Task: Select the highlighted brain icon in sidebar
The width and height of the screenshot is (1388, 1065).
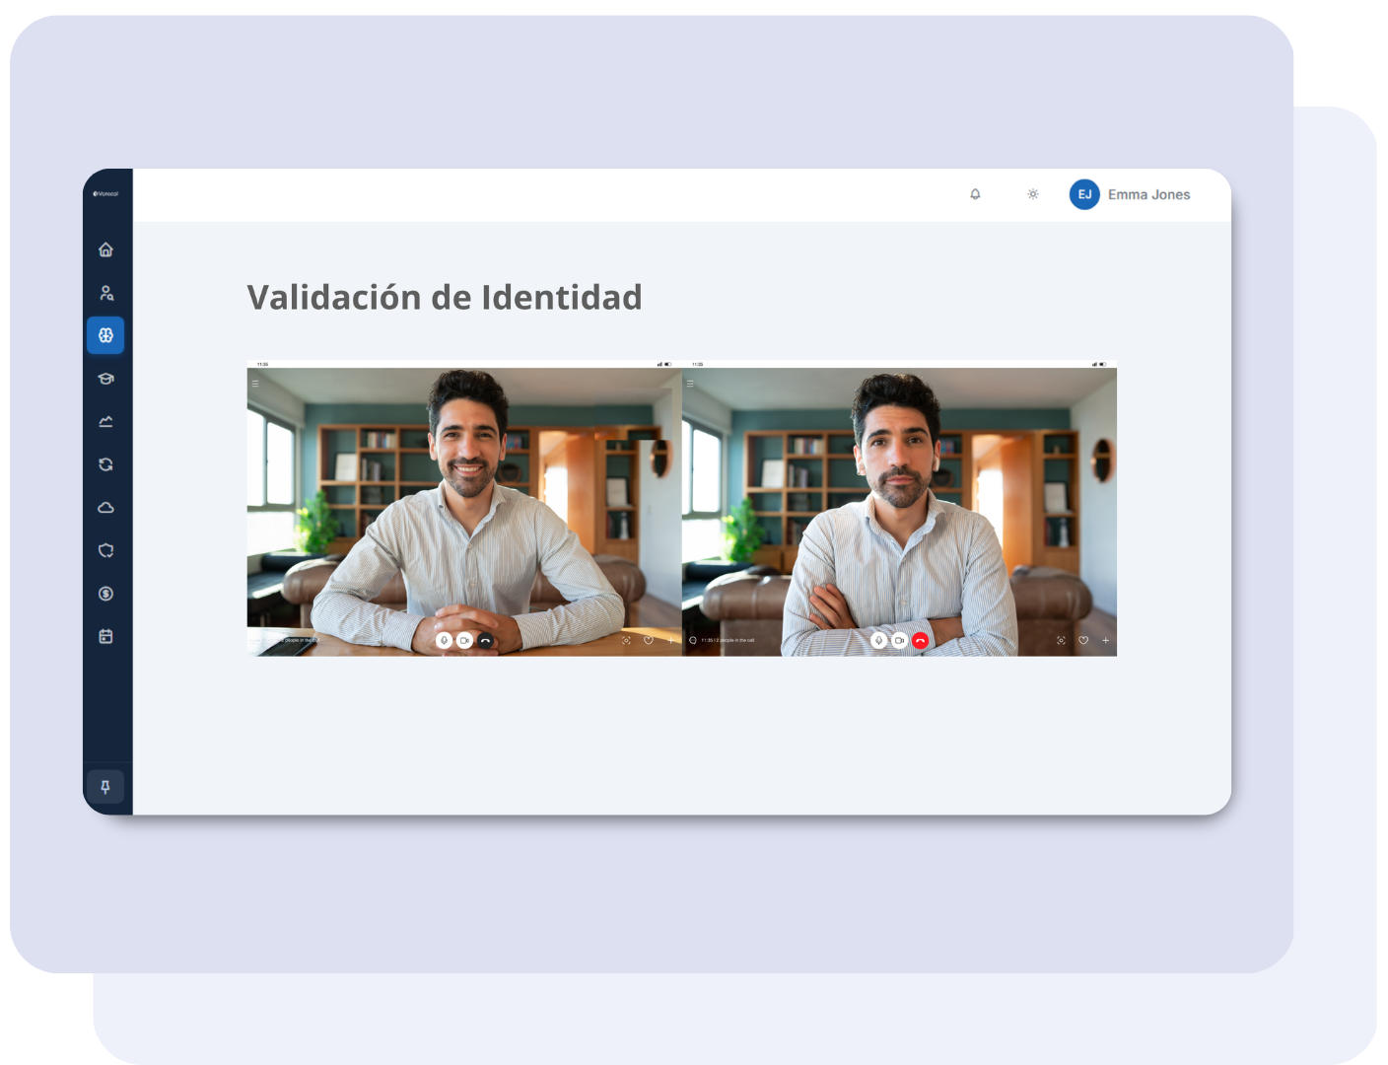Action: click(105, 335)
